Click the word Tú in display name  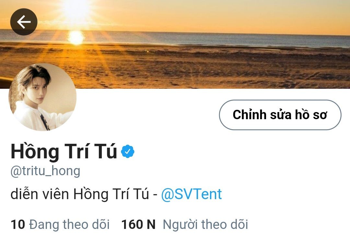(105, 151)
